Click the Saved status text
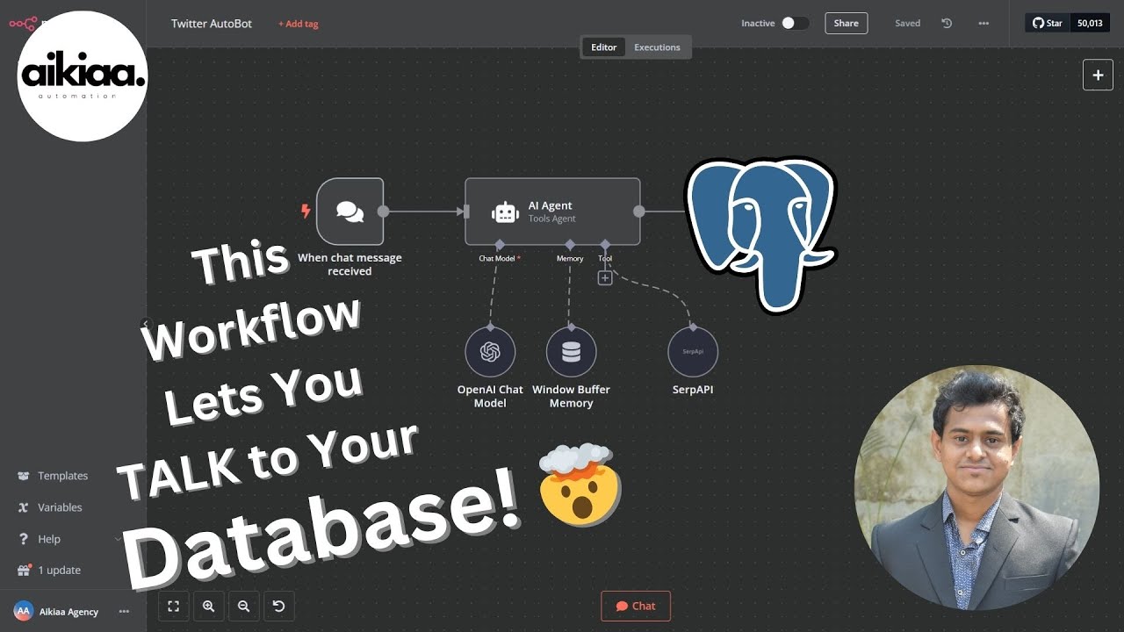This screenshot has height=632, width=1124. 908,24
